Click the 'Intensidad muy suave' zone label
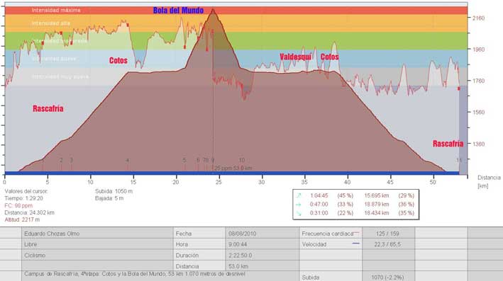This screenshot has width=503, height=281. [60, 76]
